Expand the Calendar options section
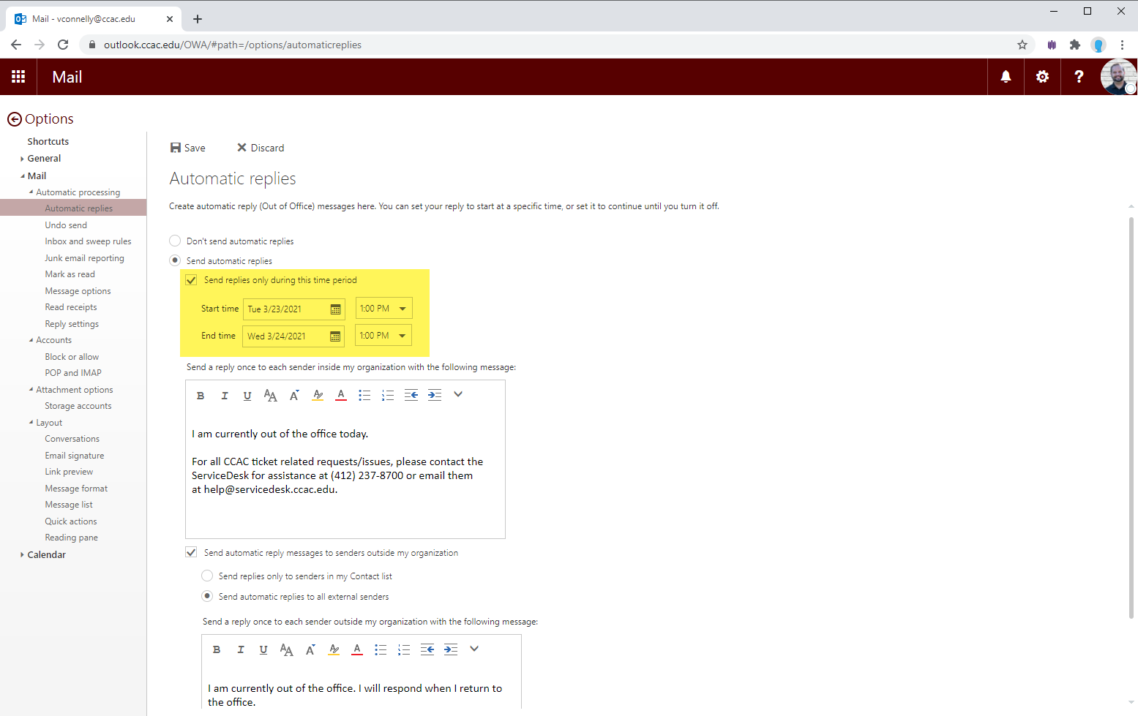The width and height of the screenshot is (1138, 716). [22, 555]
